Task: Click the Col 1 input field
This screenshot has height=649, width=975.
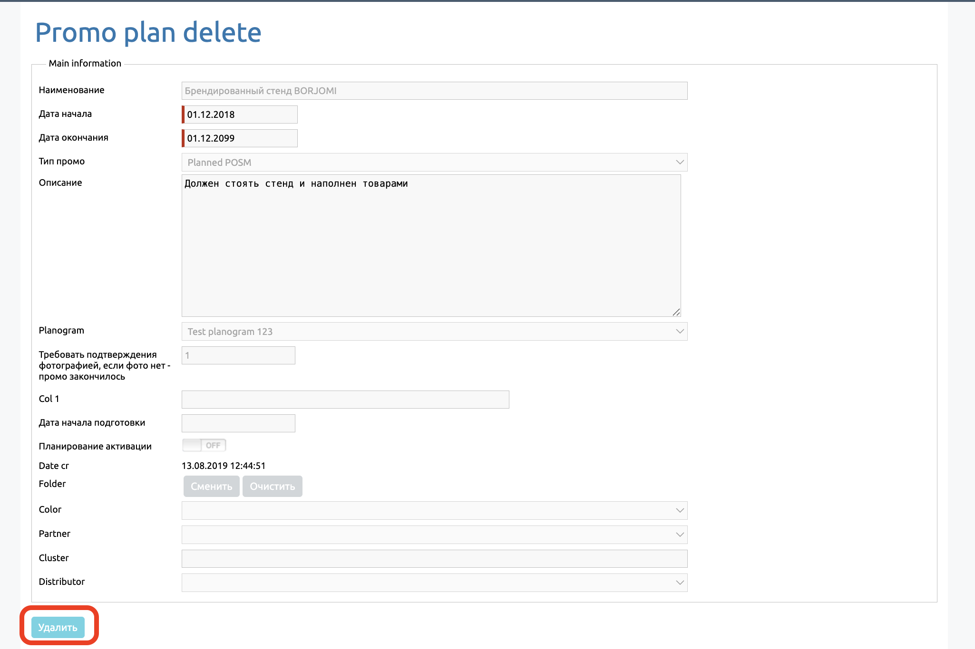Action: [x=345, y=400]
